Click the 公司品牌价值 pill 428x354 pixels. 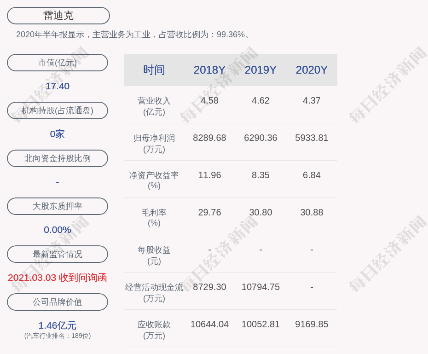pyautogui.click(x=58, y=302)
